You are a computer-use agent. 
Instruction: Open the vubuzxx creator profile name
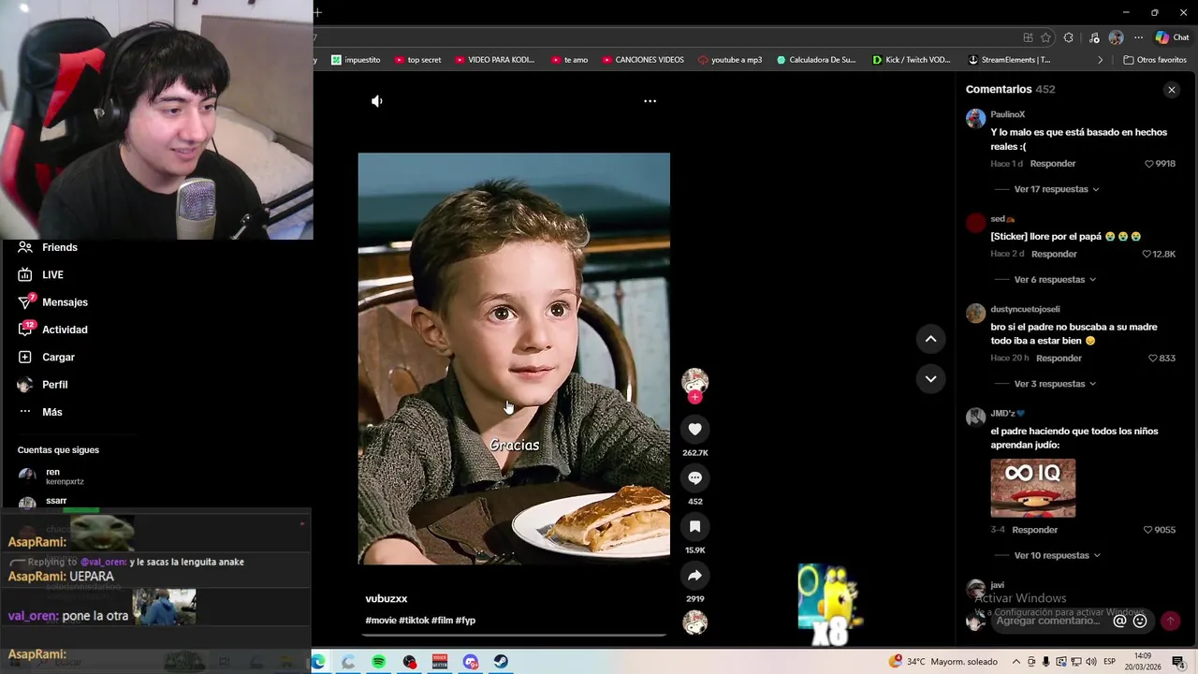[387, 599]
